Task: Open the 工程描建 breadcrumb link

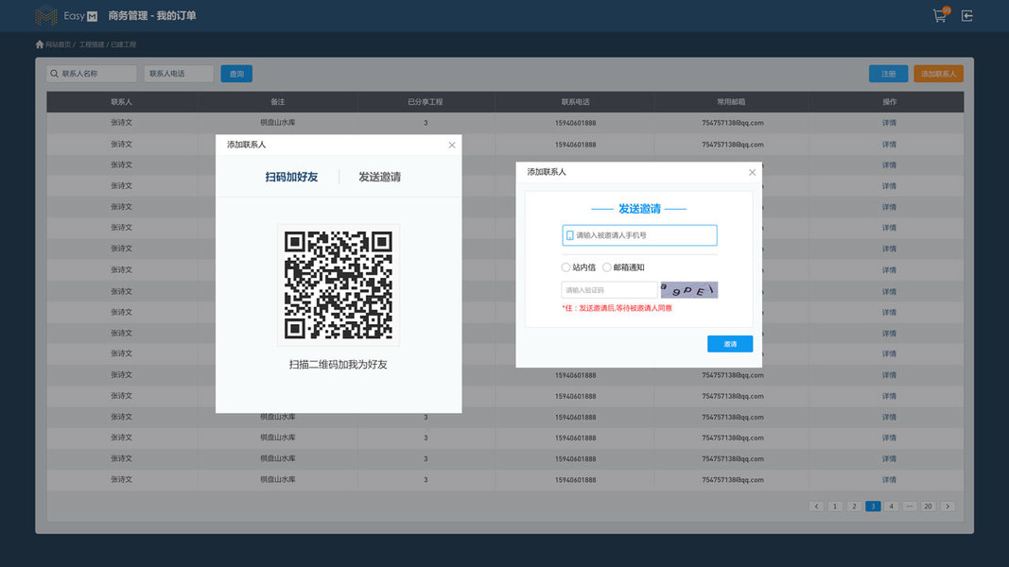Action: 92,45
